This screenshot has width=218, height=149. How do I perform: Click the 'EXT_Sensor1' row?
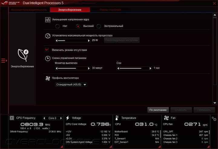(137, 142)
